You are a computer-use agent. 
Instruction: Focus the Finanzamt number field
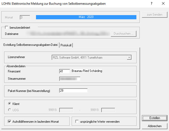pos(65,71)
